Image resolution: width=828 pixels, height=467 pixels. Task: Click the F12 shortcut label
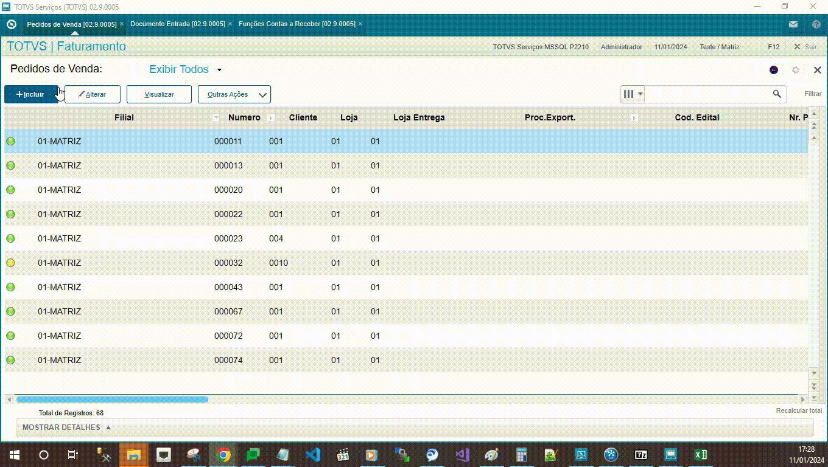[774, 47]
